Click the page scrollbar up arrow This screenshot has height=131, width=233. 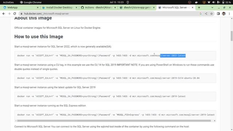[x=232, y=19]
